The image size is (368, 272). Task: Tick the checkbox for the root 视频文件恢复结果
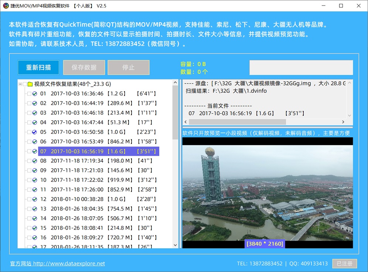point(25,84)
